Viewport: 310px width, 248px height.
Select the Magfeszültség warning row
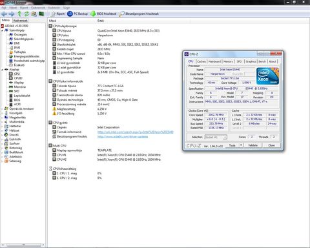(79, 109)
